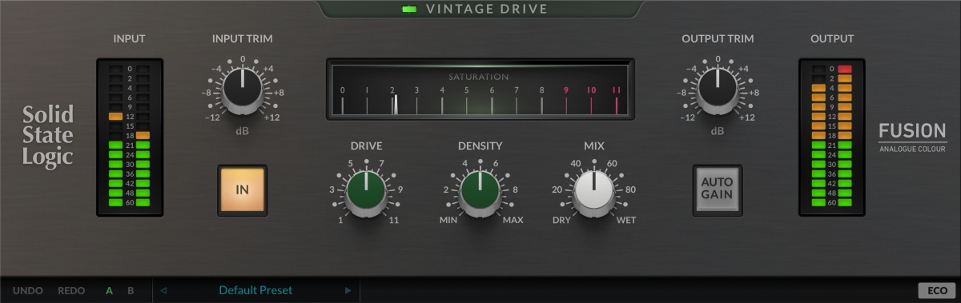The image size is (961, 303).
Task: Select the next preset arrow
Action: (348, 290)
